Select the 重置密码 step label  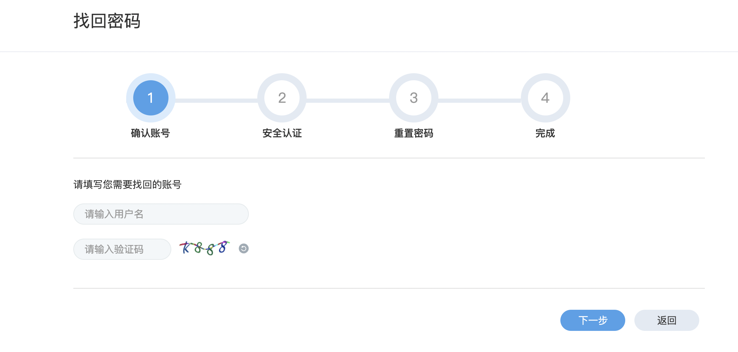click(414, 133)
